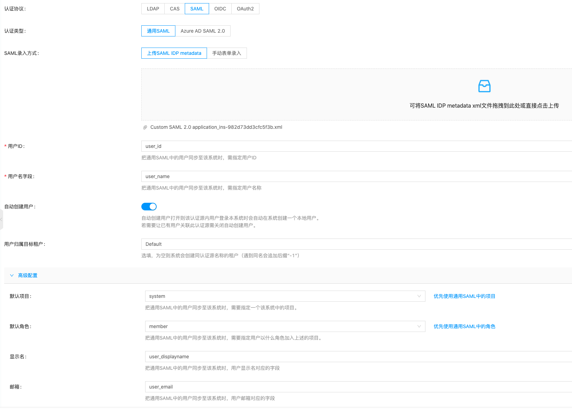Click 优先使用通用SAML中的角色 link
Screen dimensions: 572x409
(464, 326)
